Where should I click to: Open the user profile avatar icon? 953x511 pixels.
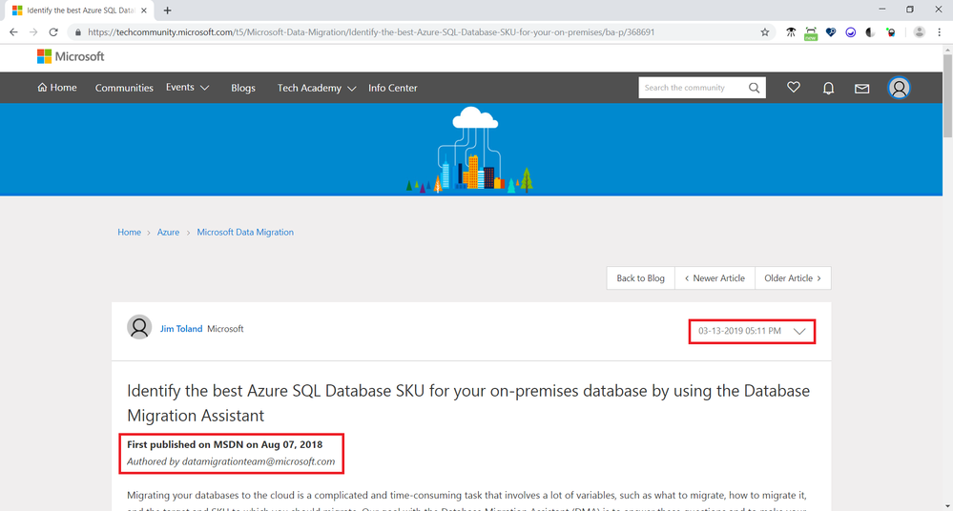[x=899, y=88]
